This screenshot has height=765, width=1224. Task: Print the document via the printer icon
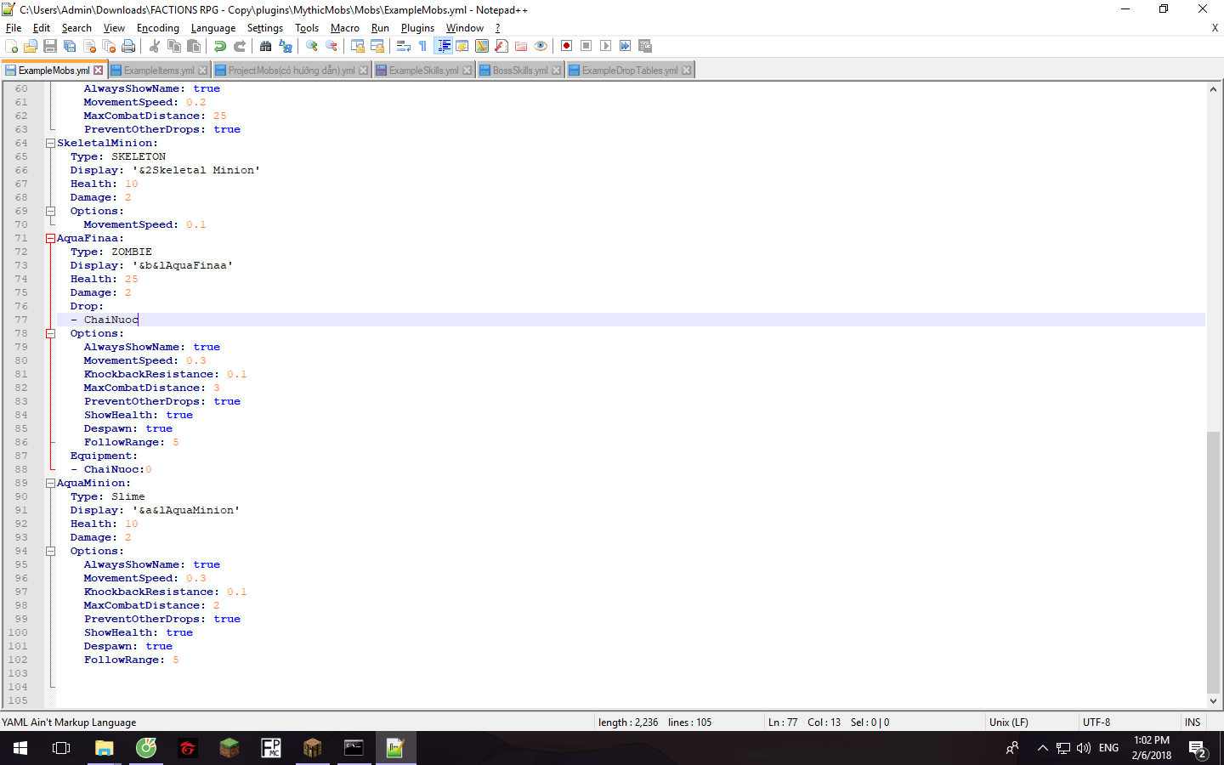click(128, 46)
